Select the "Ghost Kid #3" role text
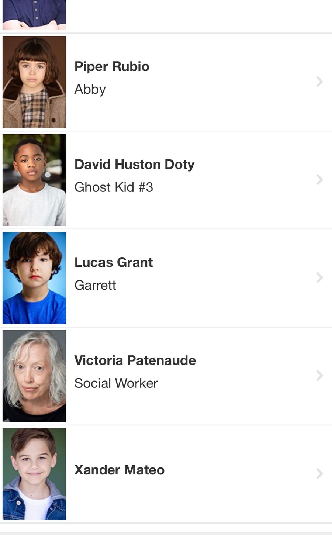 click(x=114, y=187)
